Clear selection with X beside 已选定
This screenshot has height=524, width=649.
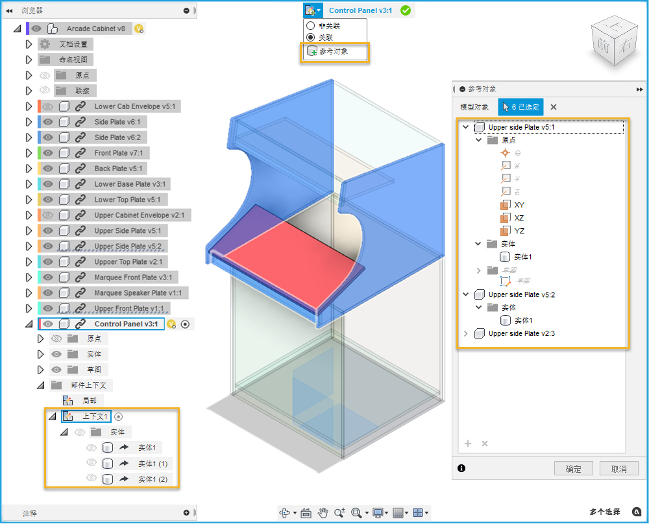coord(554,107)
